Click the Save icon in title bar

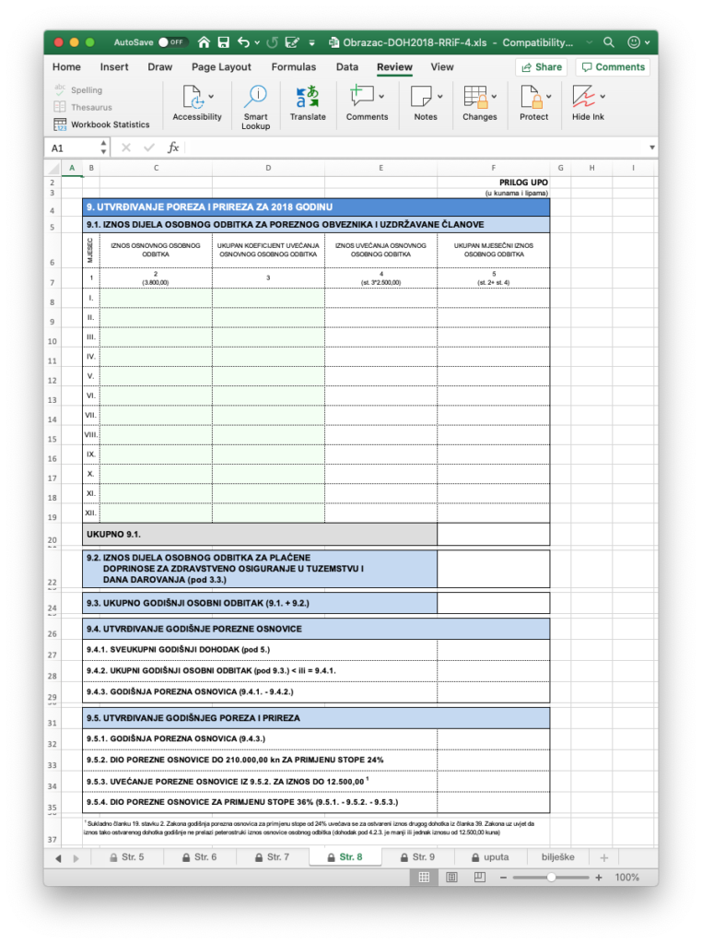(223, 42)
